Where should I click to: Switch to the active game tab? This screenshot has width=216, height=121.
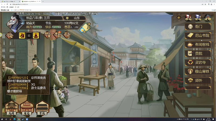pyautogui.click(x=30, y=1)
